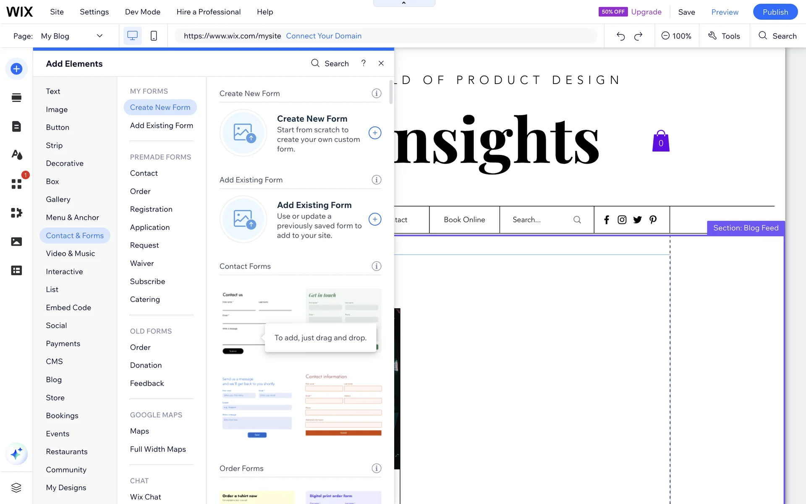Switch to desktop view icon
The height and width of the screenshot is (504, 806).
[132, 36]
